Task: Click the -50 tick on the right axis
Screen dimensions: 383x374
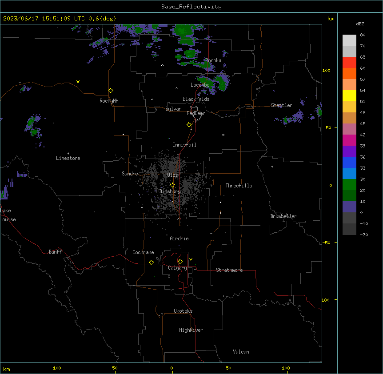Action: (326, 243)
